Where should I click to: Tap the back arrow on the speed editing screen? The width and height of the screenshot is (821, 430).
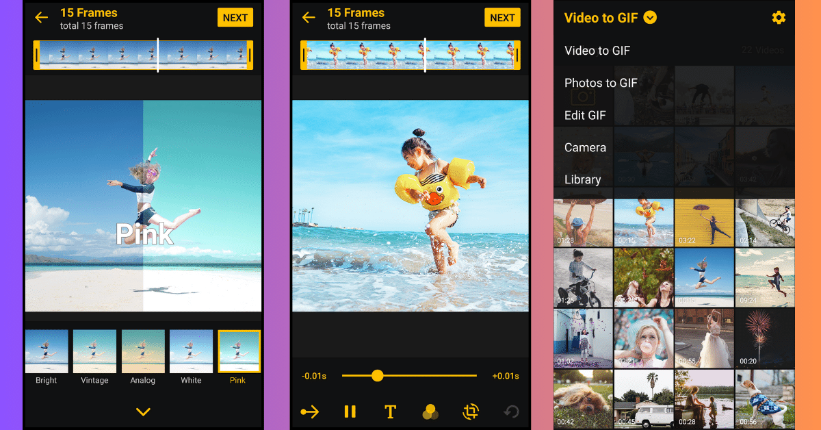(x=309, y=18)
